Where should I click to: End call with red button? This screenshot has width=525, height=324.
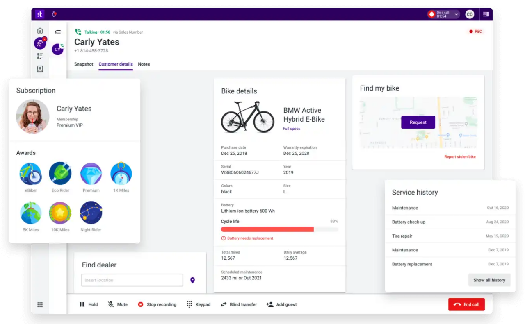[x=466, y=304]
